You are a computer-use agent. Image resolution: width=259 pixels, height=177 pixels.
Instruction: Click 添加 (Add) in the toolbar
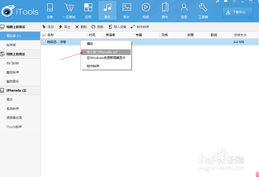pyautogui.click(x=48, y=27)
